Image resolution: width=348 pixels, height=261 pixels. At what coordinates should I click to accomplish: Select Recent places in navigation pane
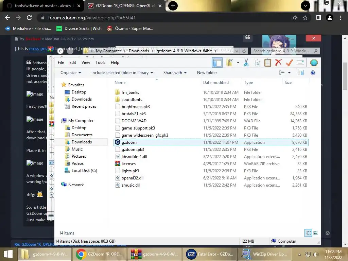point(84,106)
